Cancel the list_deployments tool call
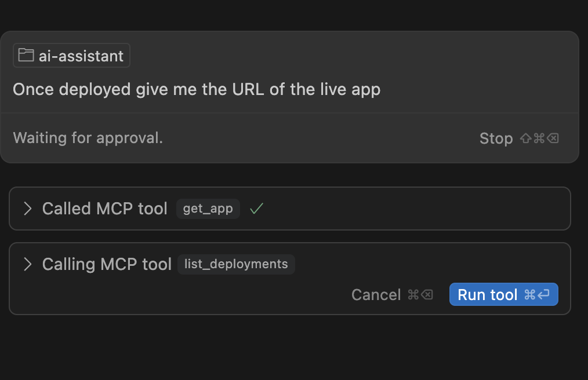 point(376,295)
